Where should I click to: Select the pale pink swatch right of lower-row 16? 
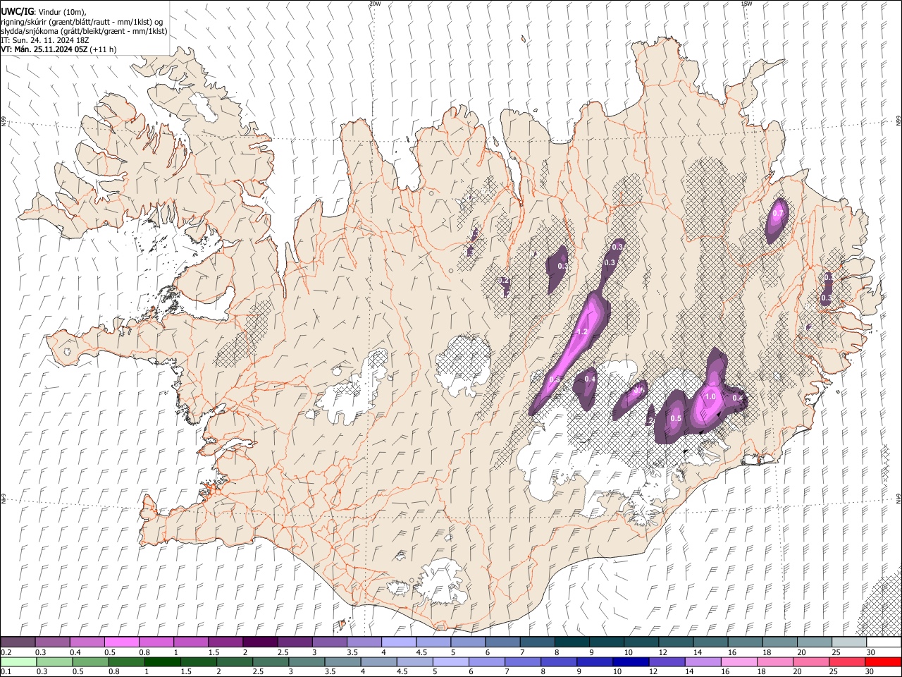[x=740, y=661]
